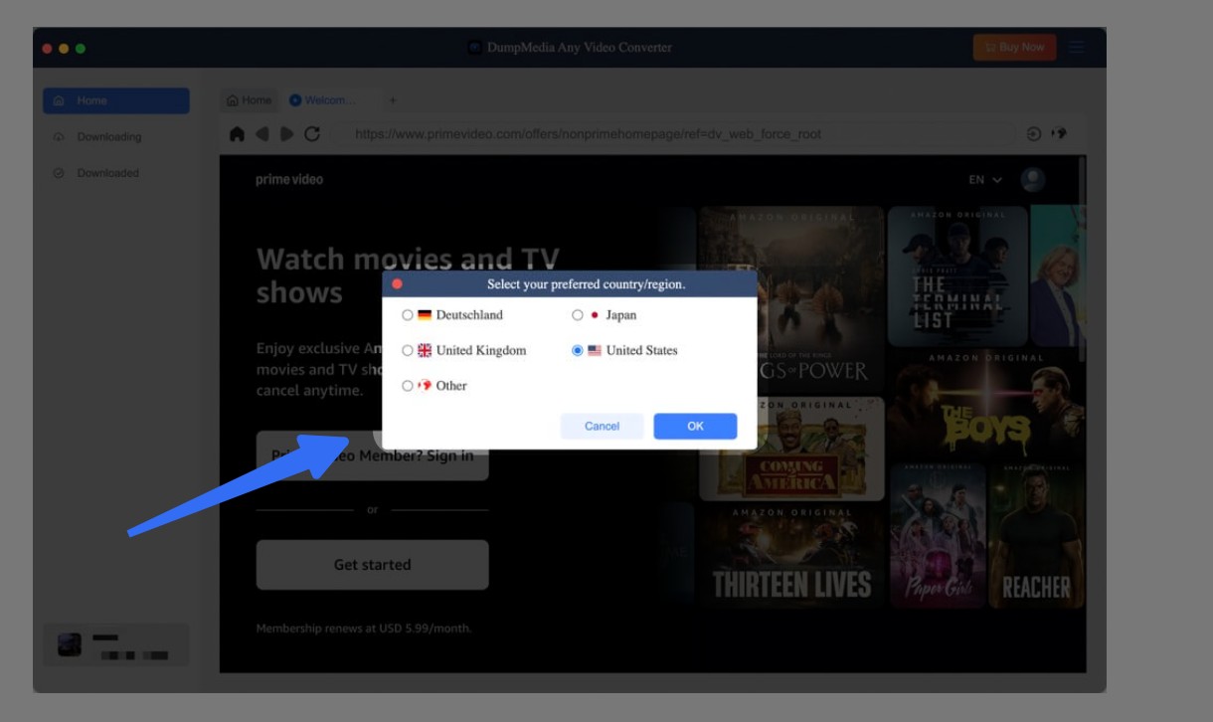Select the Japan radio button
The image size is (1213, 722).
(x=578, y=315)
